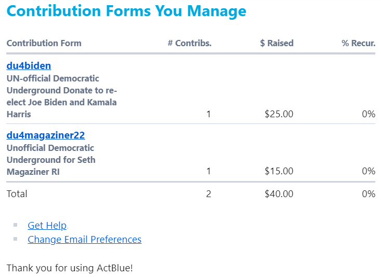This screenshot has width=381, height=277.
Task: Click the total contributions count of 2
Action: (209, 194)
